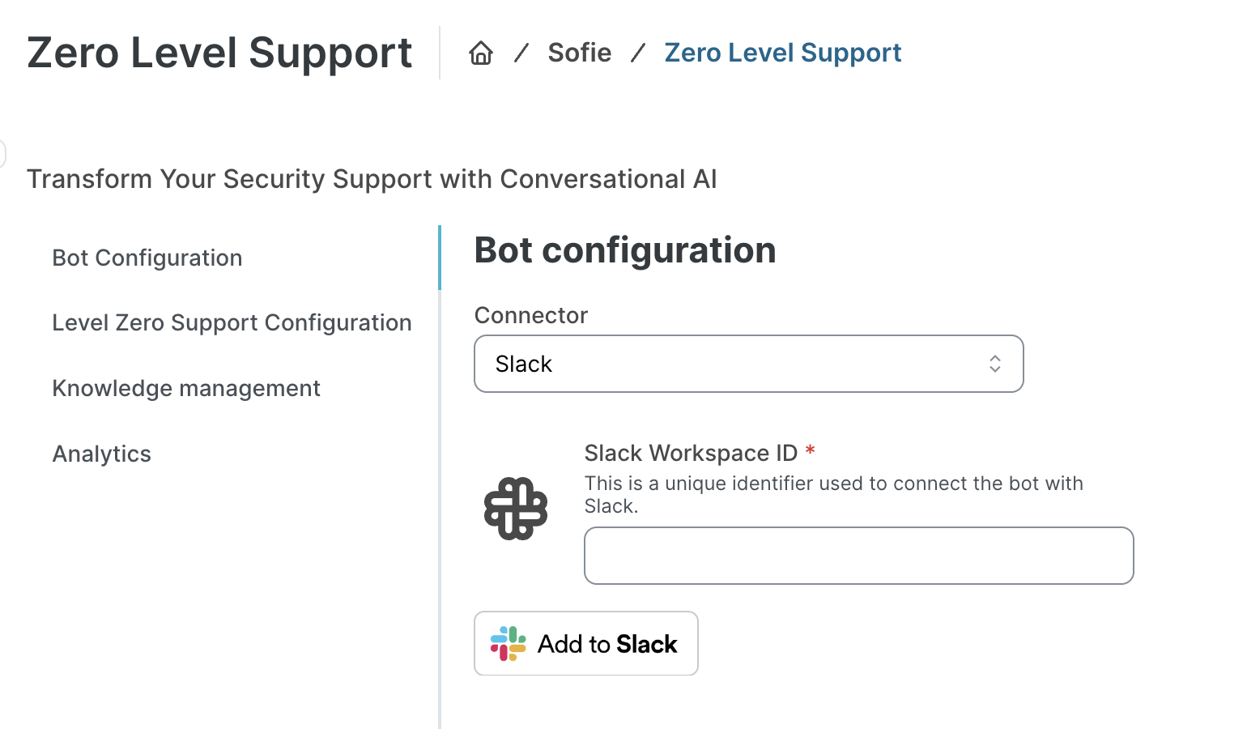Open the Connector dropdown showing Slack
This screenshot has height=729, width=1247.
[748, 364]
